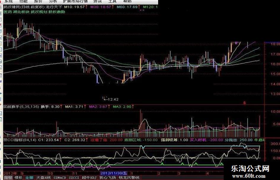Open the 报价 menu

click(x=38, y=1)
